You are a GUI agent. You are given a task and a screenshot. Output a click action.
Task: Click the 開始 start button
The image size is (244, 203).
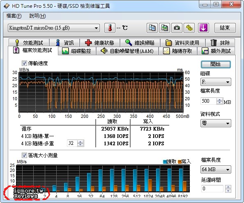(216, 64)
